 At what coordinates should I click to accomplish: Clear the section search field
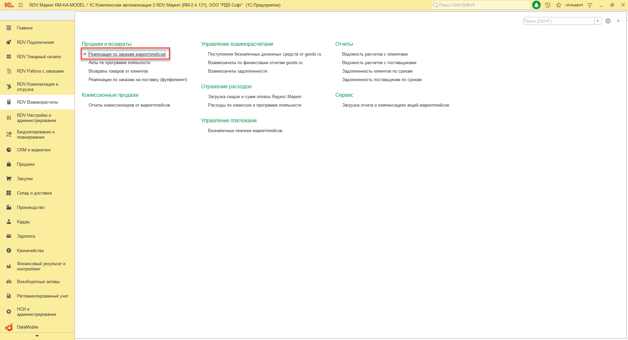point(598,21)
